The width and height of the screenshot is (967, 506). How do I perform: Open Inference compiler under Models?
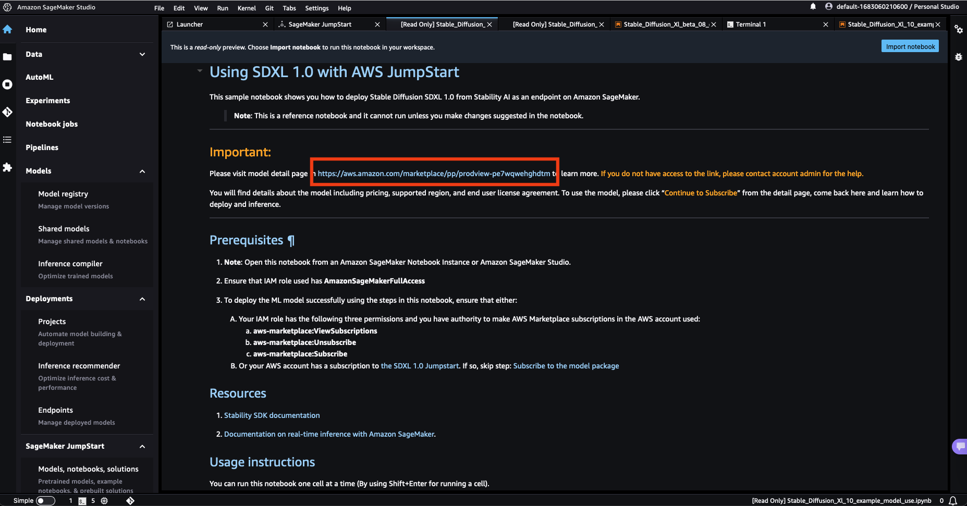[70, 264]
